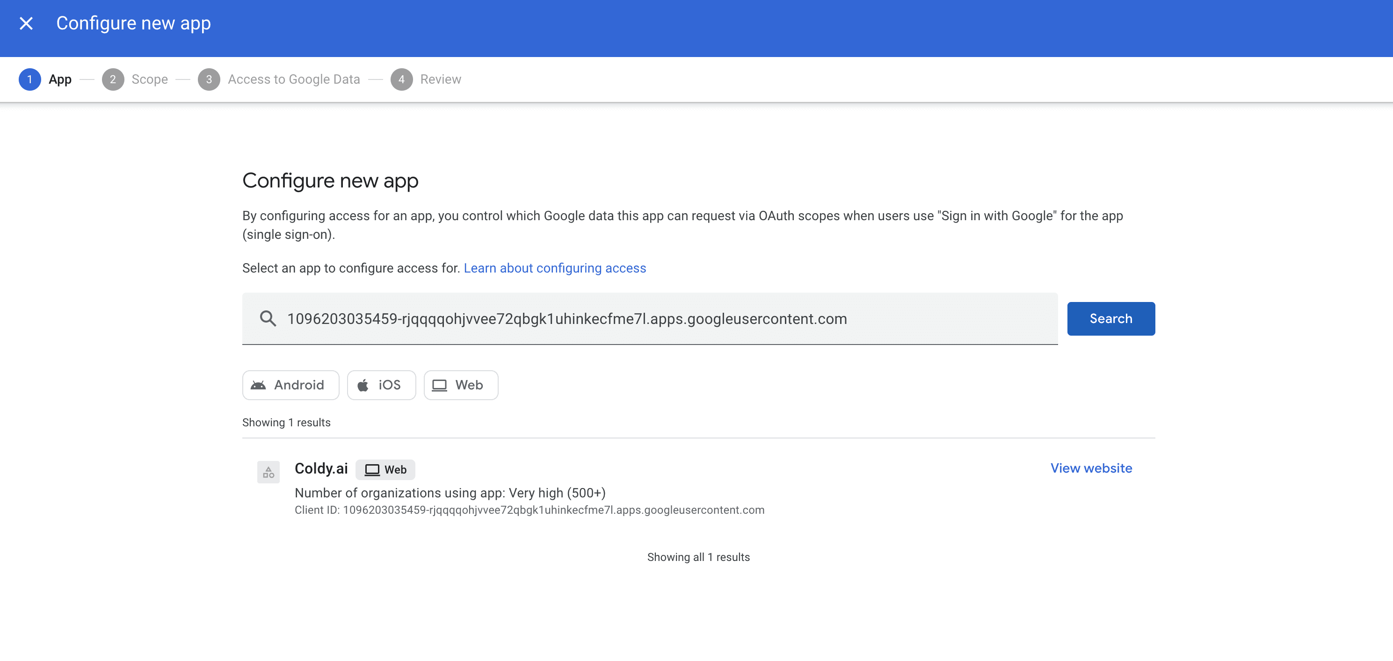This screenshot has height=661, width=1393.
Task: Click the Coldy.ai placeholder app icon
Action: pos(268,472)
